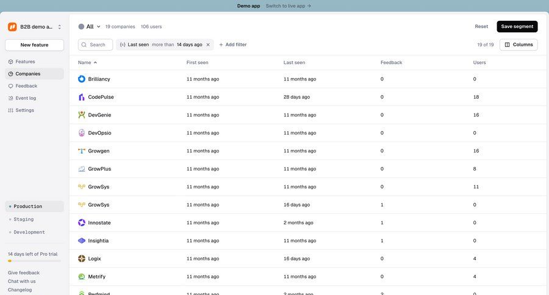549x295 pixels.
Task: Click Reset filters button
Action: pyautogui.click(x=481, y=27)
